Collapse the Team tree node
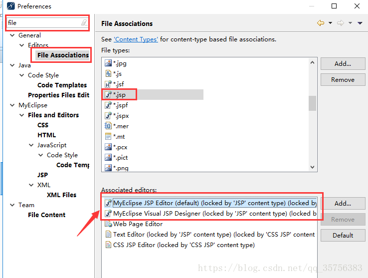This screenshot has width=368, height=278. 12,205
